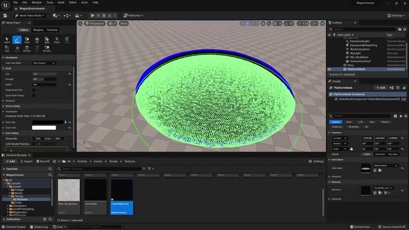Open the viewport options hamburger menu

tap(81, 24)
